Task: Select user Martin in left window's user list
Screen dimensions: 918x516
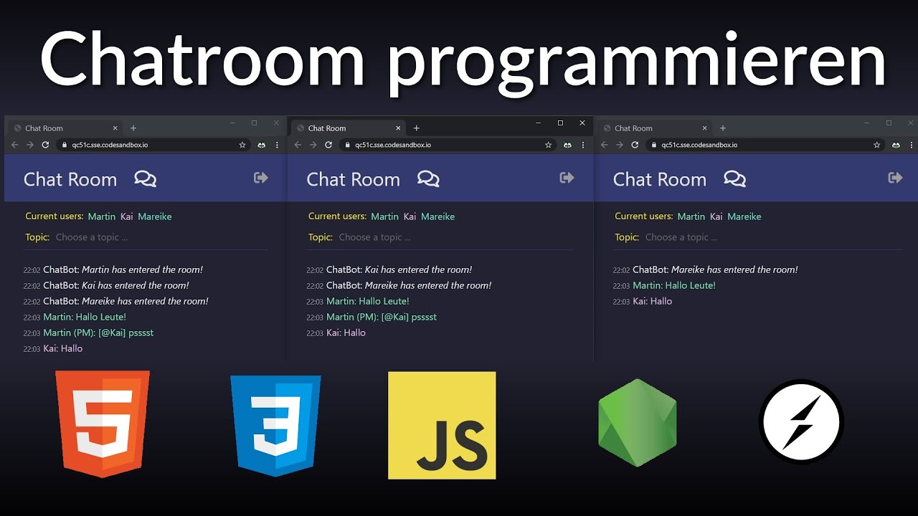Action: [102, 216]
